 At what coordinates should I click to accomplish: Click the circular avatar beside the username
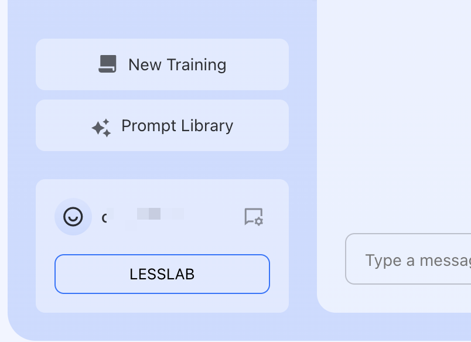point(73,217)
